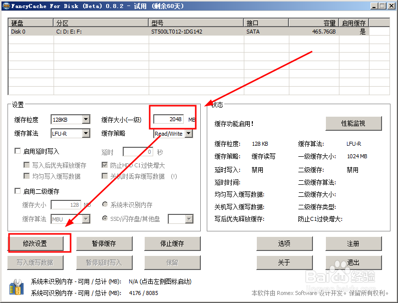
Task: Click the FancyCache title bar icon
Action: pos(6,6)
